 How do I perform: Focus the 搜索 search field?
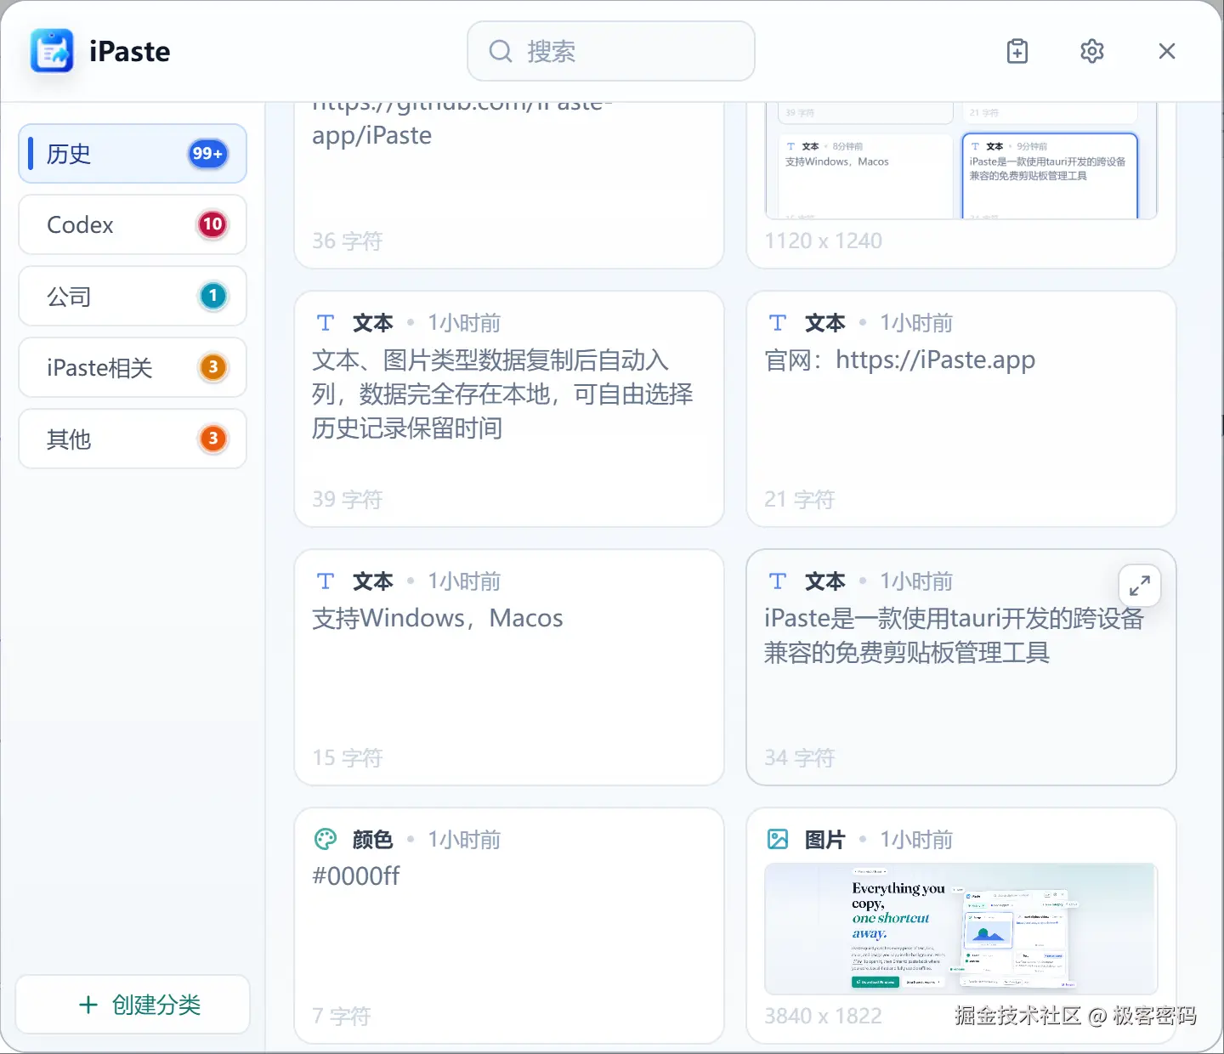point(611,51)
